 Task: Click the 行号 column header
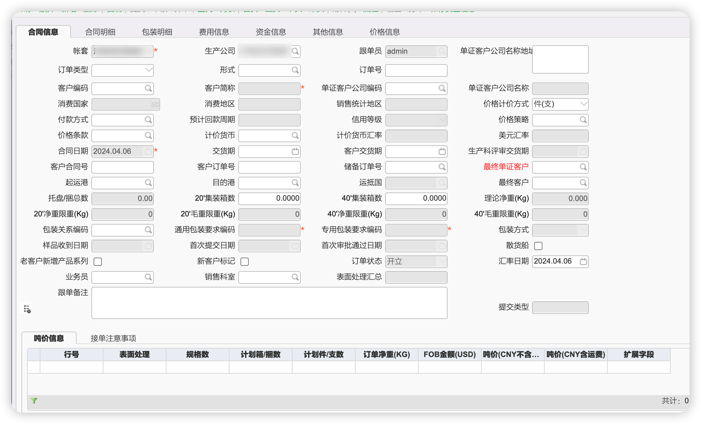[72, 354]
